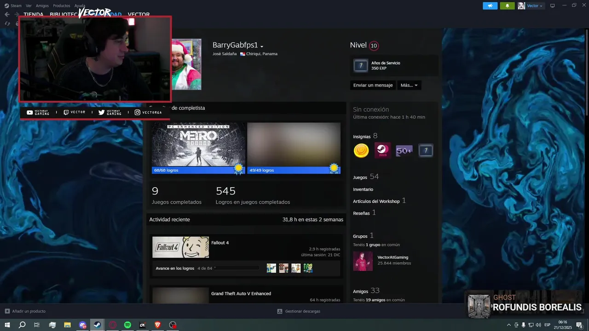This screenshot has height=331, width=589.
Task: Expand the Más... dropdown button
Action: tap(409, 85)
